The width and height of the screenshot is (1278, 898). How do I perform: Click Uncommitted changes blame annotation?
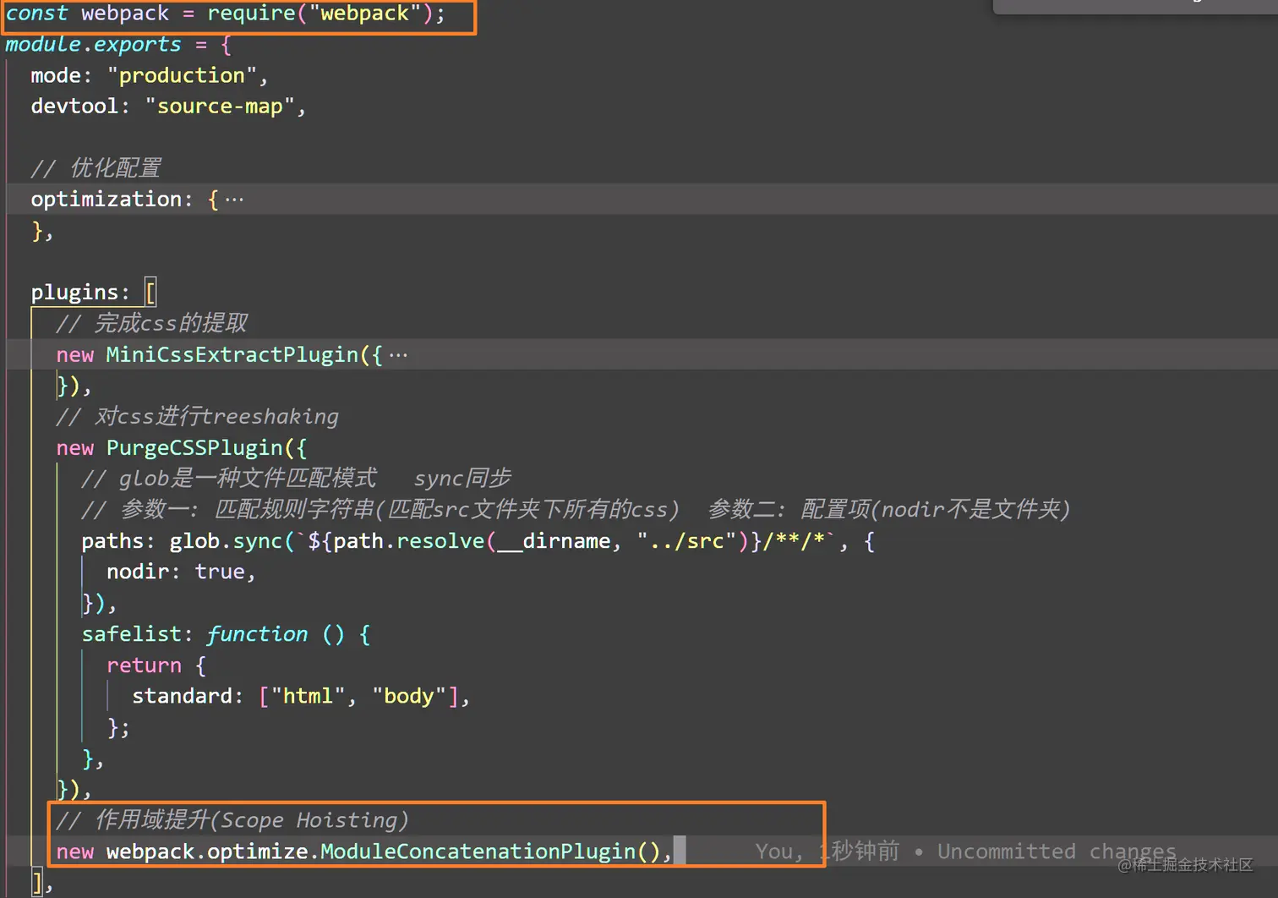point(1057,851)
